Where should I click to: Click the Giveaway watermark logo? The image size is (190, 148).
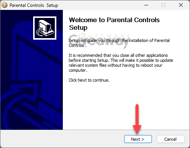click(99, 41)
